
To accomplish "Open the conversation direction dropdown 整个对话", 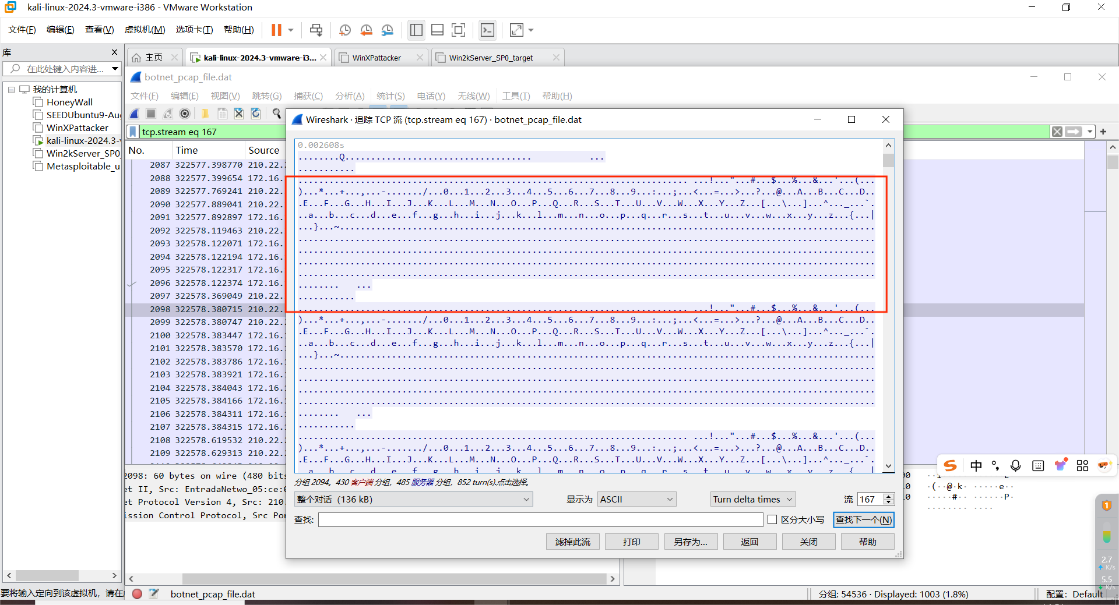I will pyautogui.click(x=414, y=500).
